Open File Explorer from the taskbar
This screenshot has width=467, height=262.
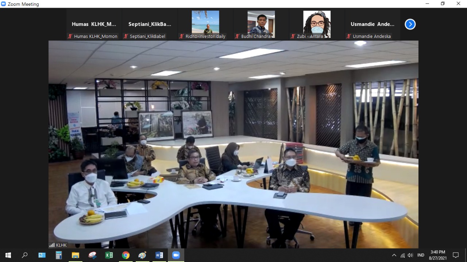click(x=76, y=255)
